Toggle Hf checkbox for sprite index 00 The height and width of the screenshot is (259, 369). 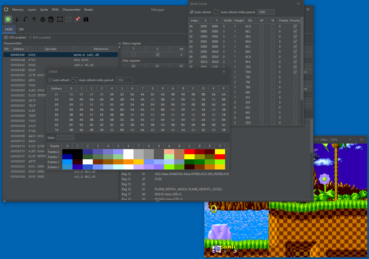(x=262, y=26)
